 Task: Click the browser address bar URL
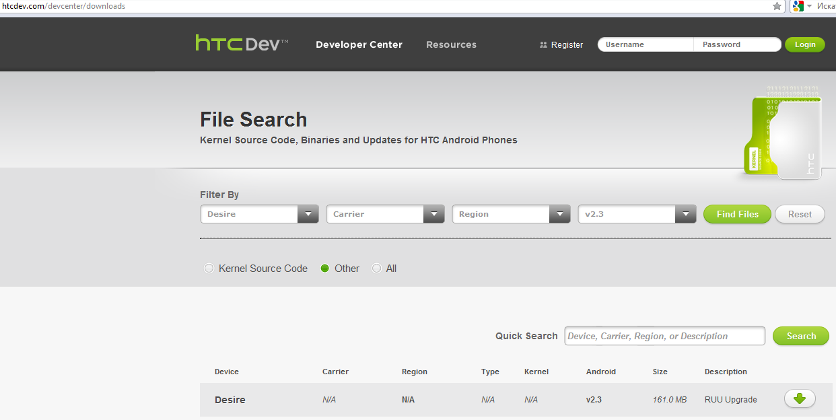63,6
